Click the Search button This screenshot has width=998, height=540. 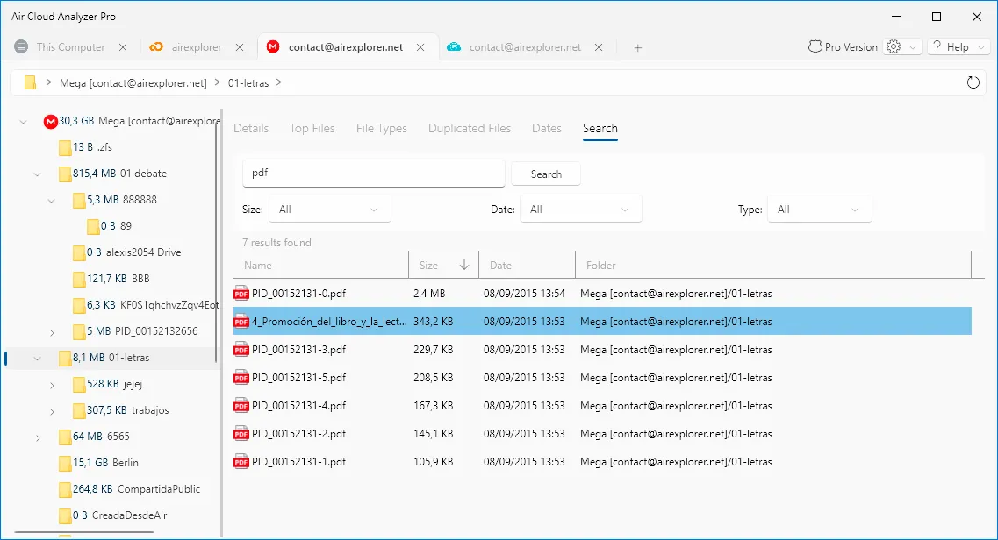(x=546, y=174)
